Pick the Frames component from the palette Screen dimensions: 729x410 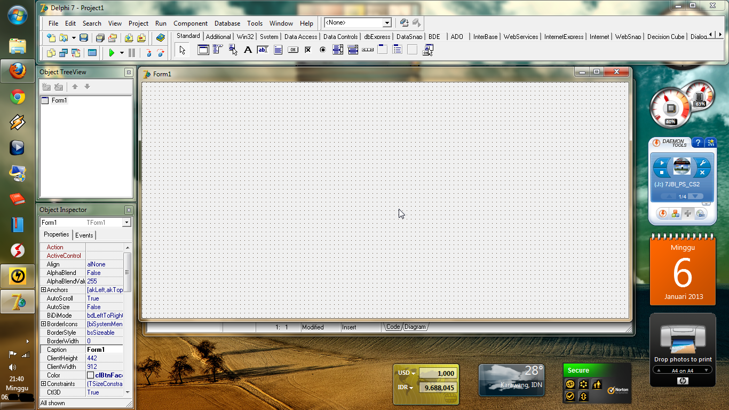tap(203, 50)
